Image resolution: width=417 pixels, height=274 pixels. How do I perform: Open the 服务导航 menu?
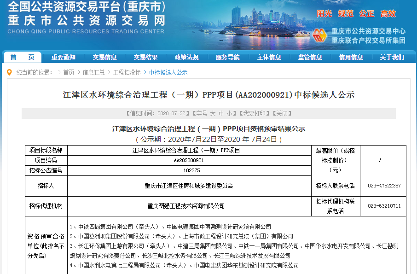coord(227,58)
